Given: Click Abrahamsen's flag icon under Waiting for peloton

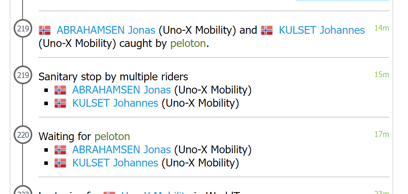Looking at the screenshot, I should (60, 150).
